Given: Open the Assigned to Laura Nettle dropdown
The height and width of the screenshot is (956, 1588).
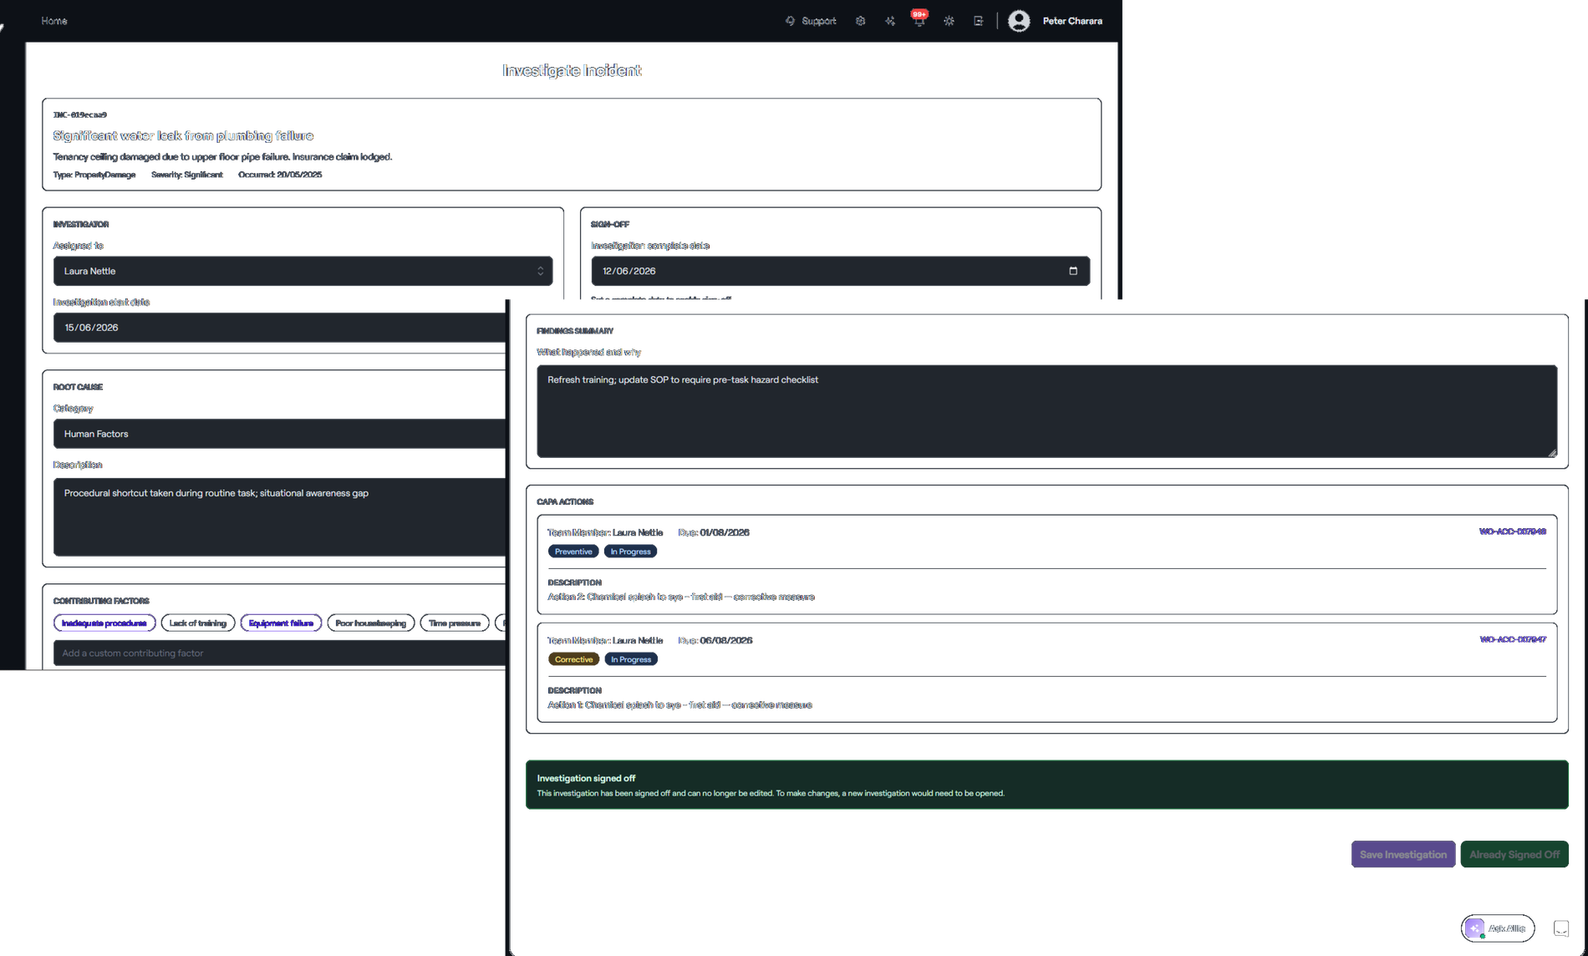Looking at the screenshot, I should click(x=303, y=271).
